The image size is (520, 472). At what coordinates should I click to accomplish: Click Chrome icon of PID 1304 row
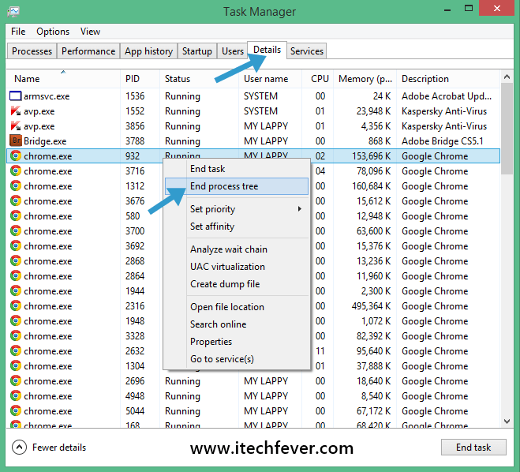(x=16, y=366)
